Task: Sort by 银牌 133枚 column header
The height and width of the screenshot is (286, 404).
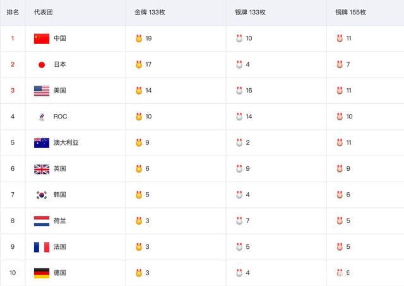Action: 250,13
